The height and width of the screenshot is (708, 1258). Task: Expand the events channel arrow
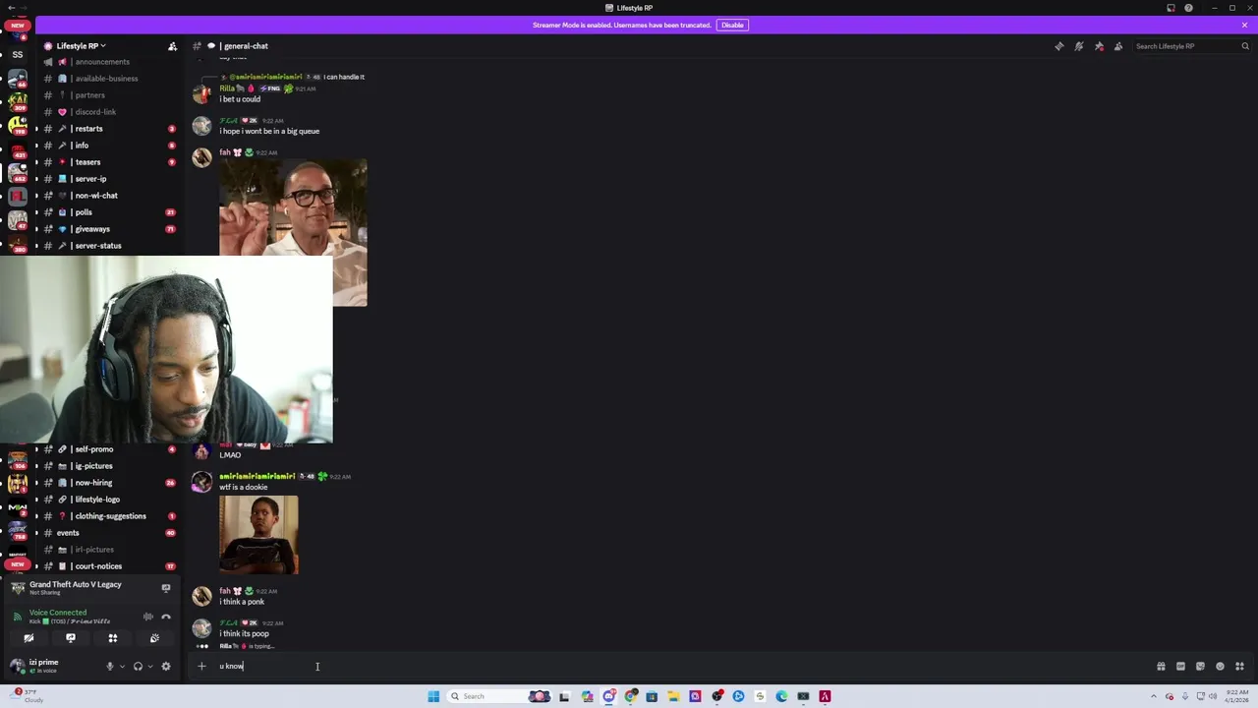click(36, 533)
